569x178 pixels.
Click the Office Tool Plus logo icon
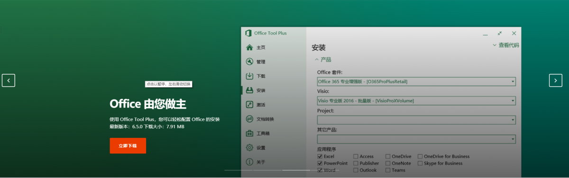point(248,33)
